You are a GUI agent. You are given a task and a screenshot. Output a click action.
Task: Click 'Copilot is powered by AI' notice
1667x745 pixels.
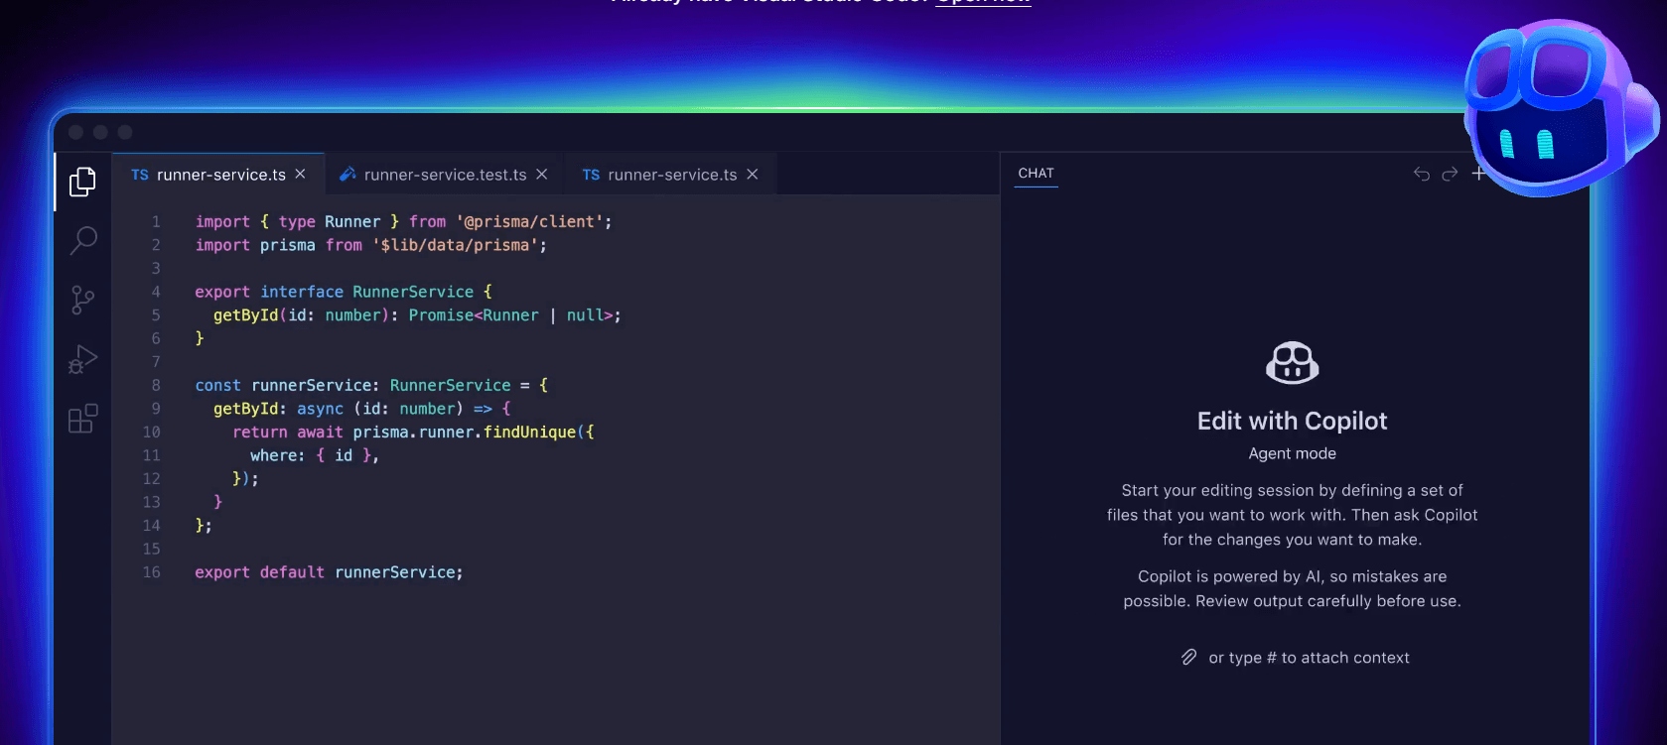point(1292,588)
